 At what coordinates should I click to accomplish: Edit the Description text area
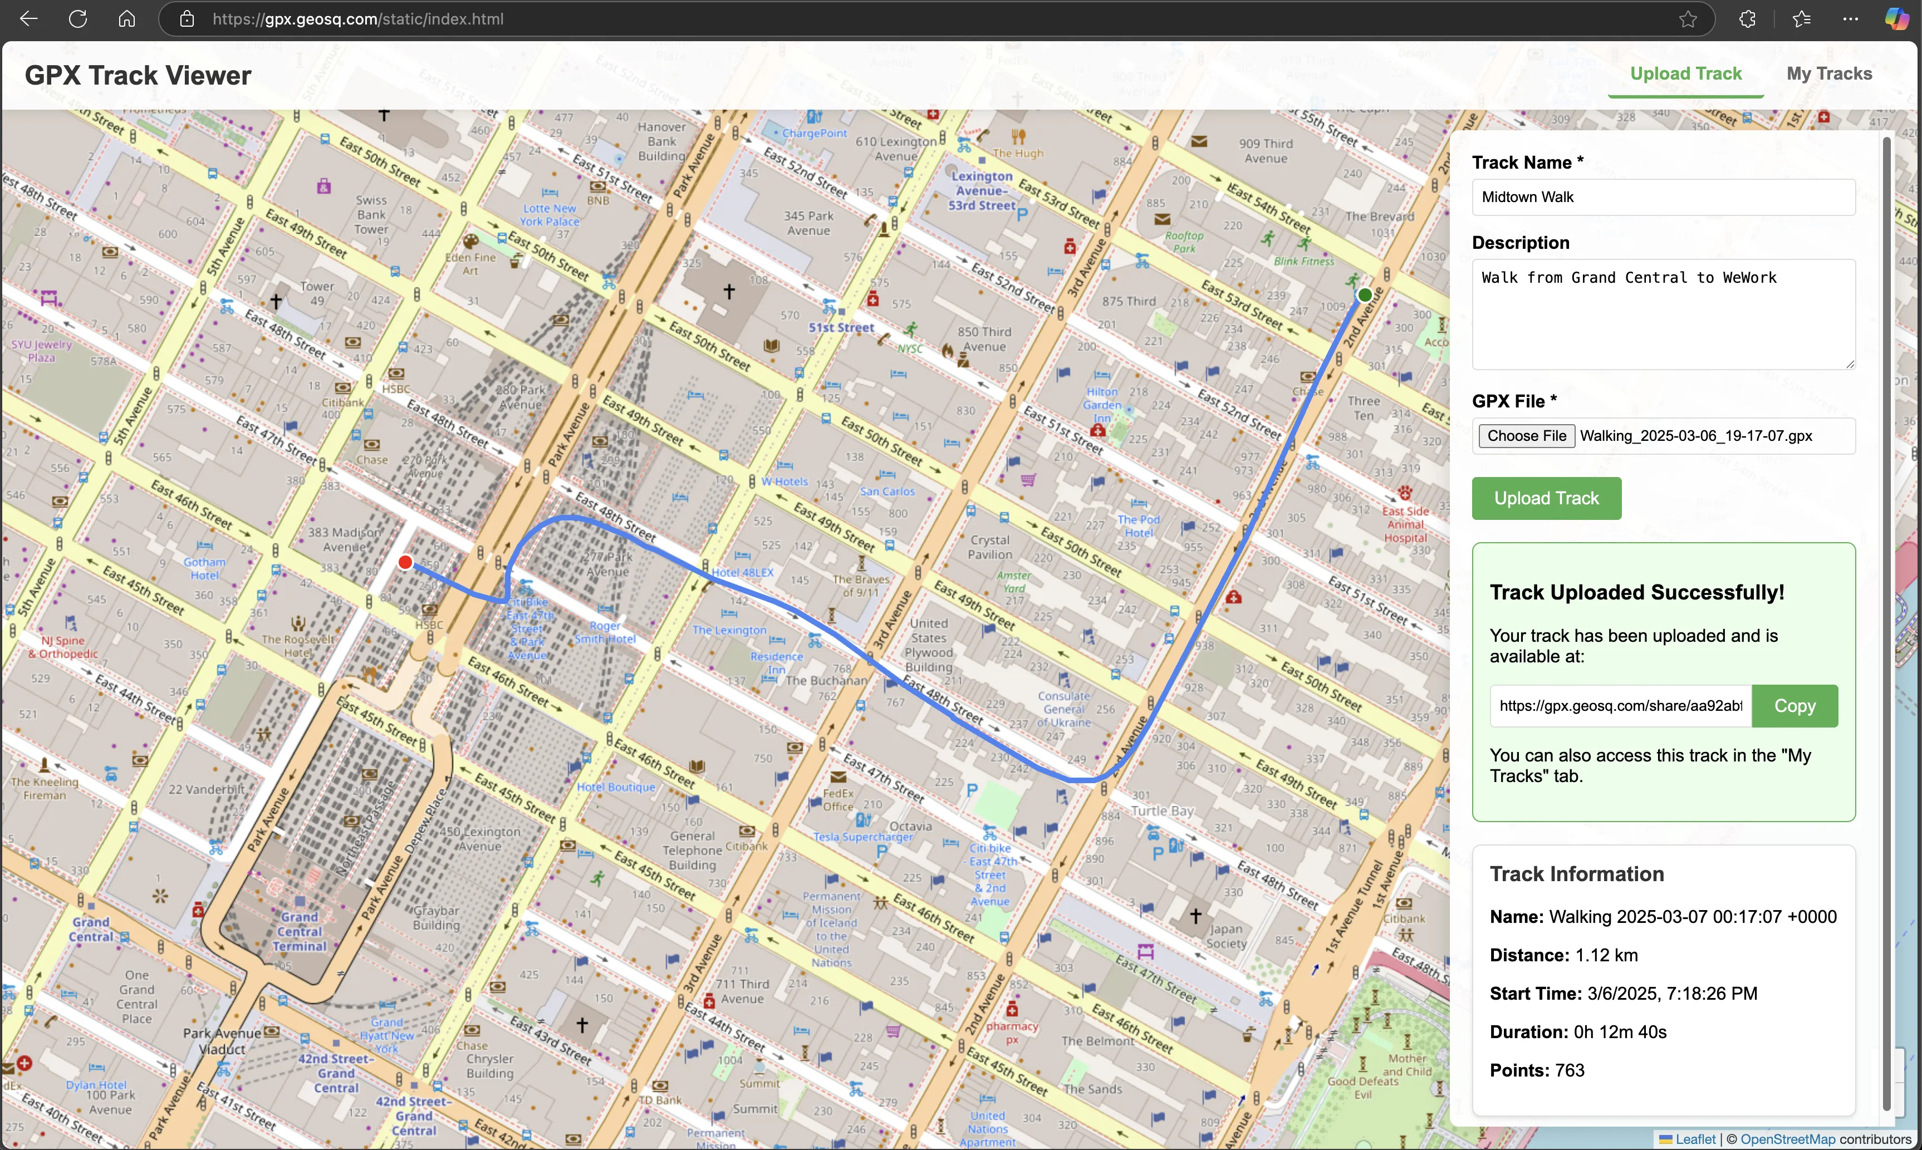(1663, 314)
